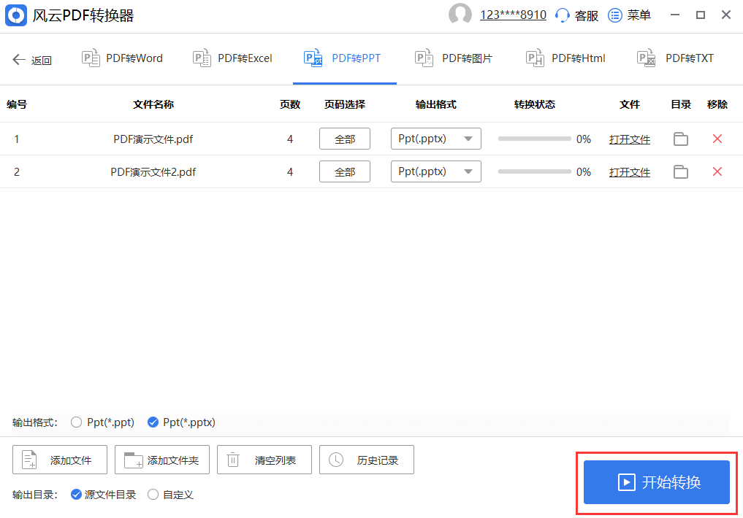Screen dimensions: 743x518
Task: Choose 自定义 output directory option
Action: click(x=153, y=495)
